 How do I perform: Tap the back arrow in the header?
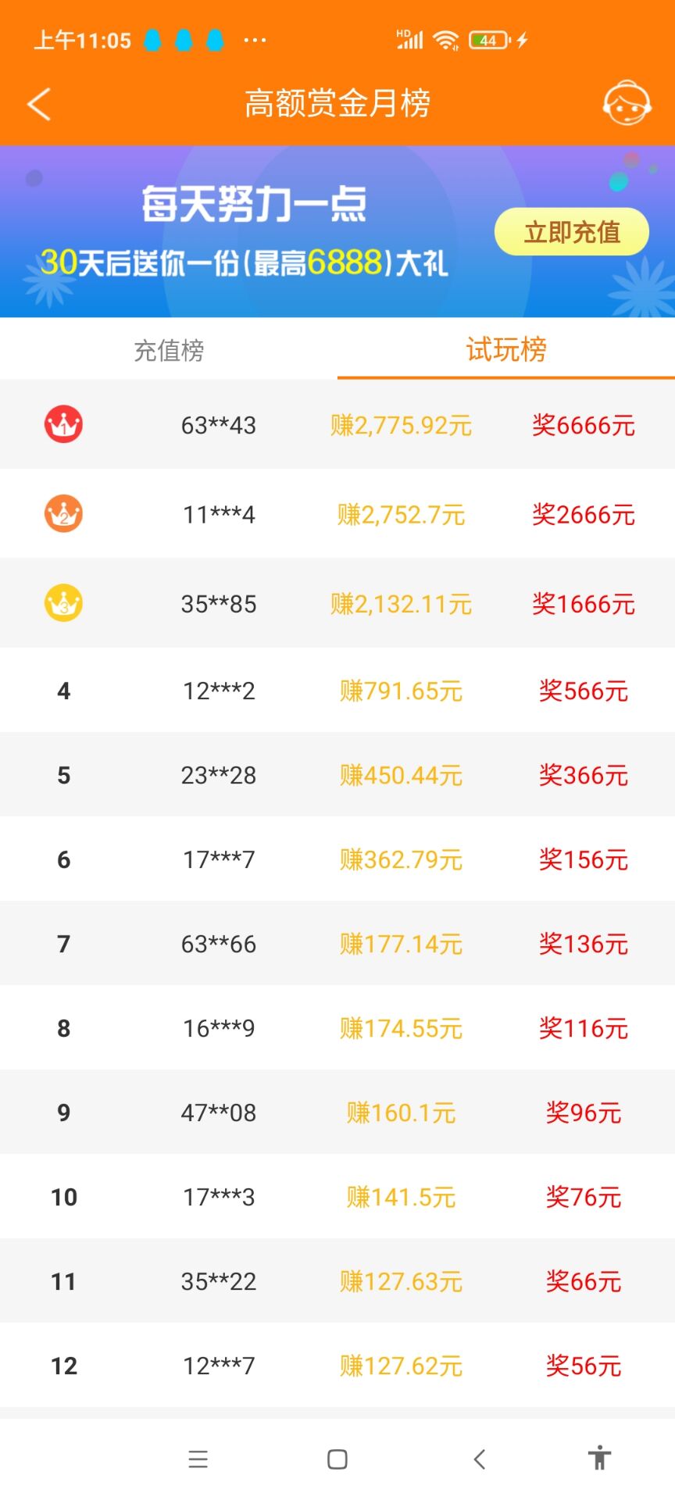[39, 104]
